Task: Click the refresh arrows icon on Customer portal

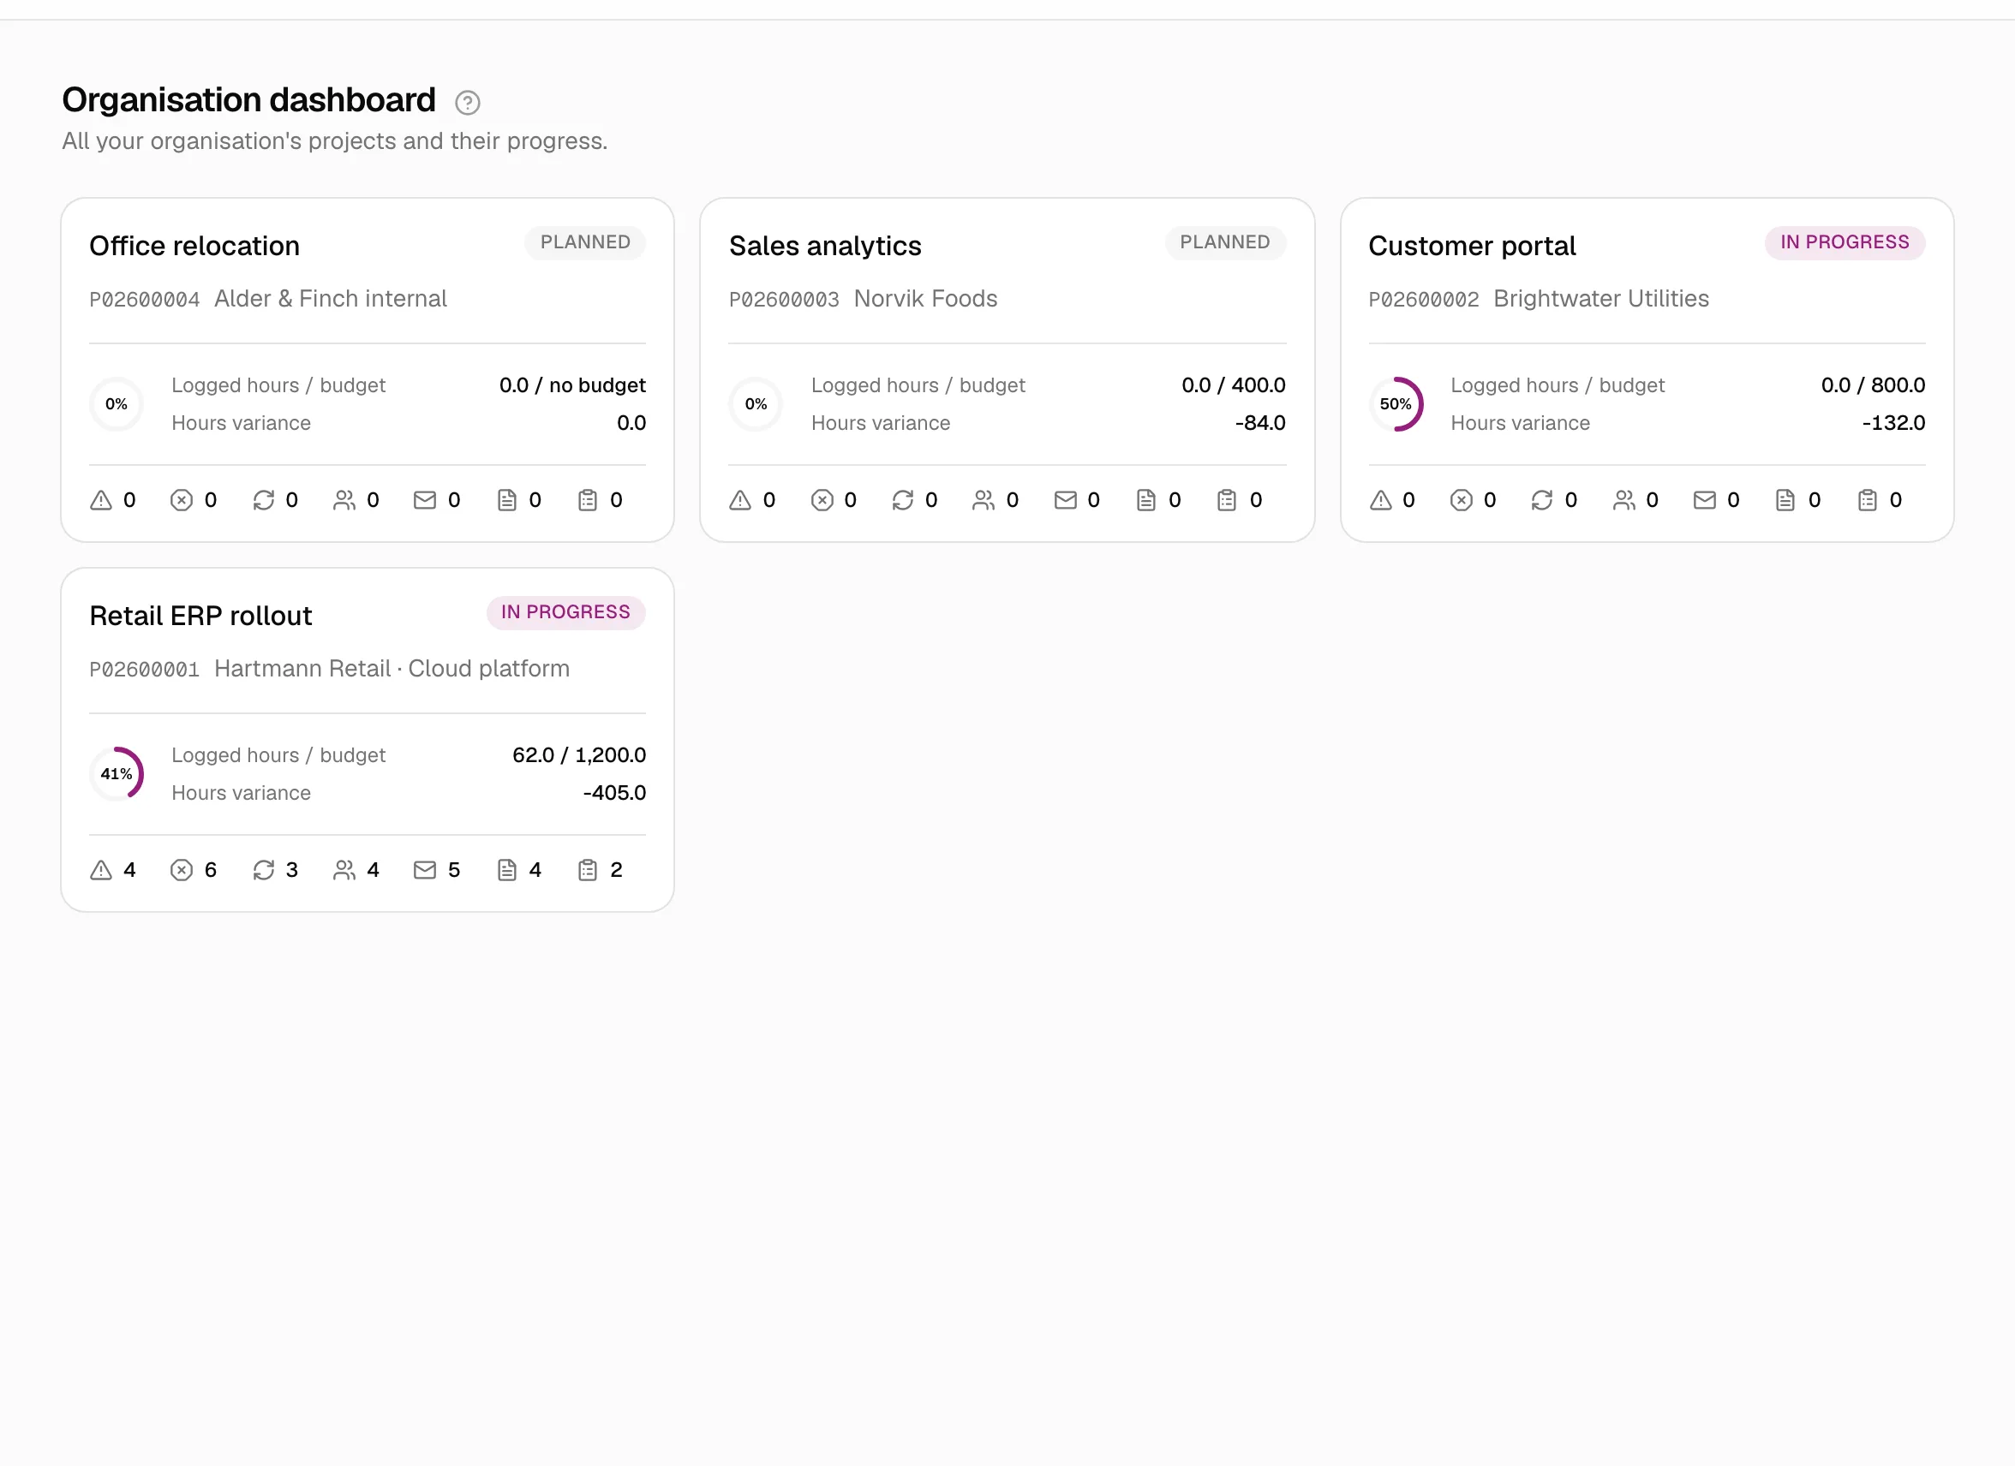Action: (1542, 500)
